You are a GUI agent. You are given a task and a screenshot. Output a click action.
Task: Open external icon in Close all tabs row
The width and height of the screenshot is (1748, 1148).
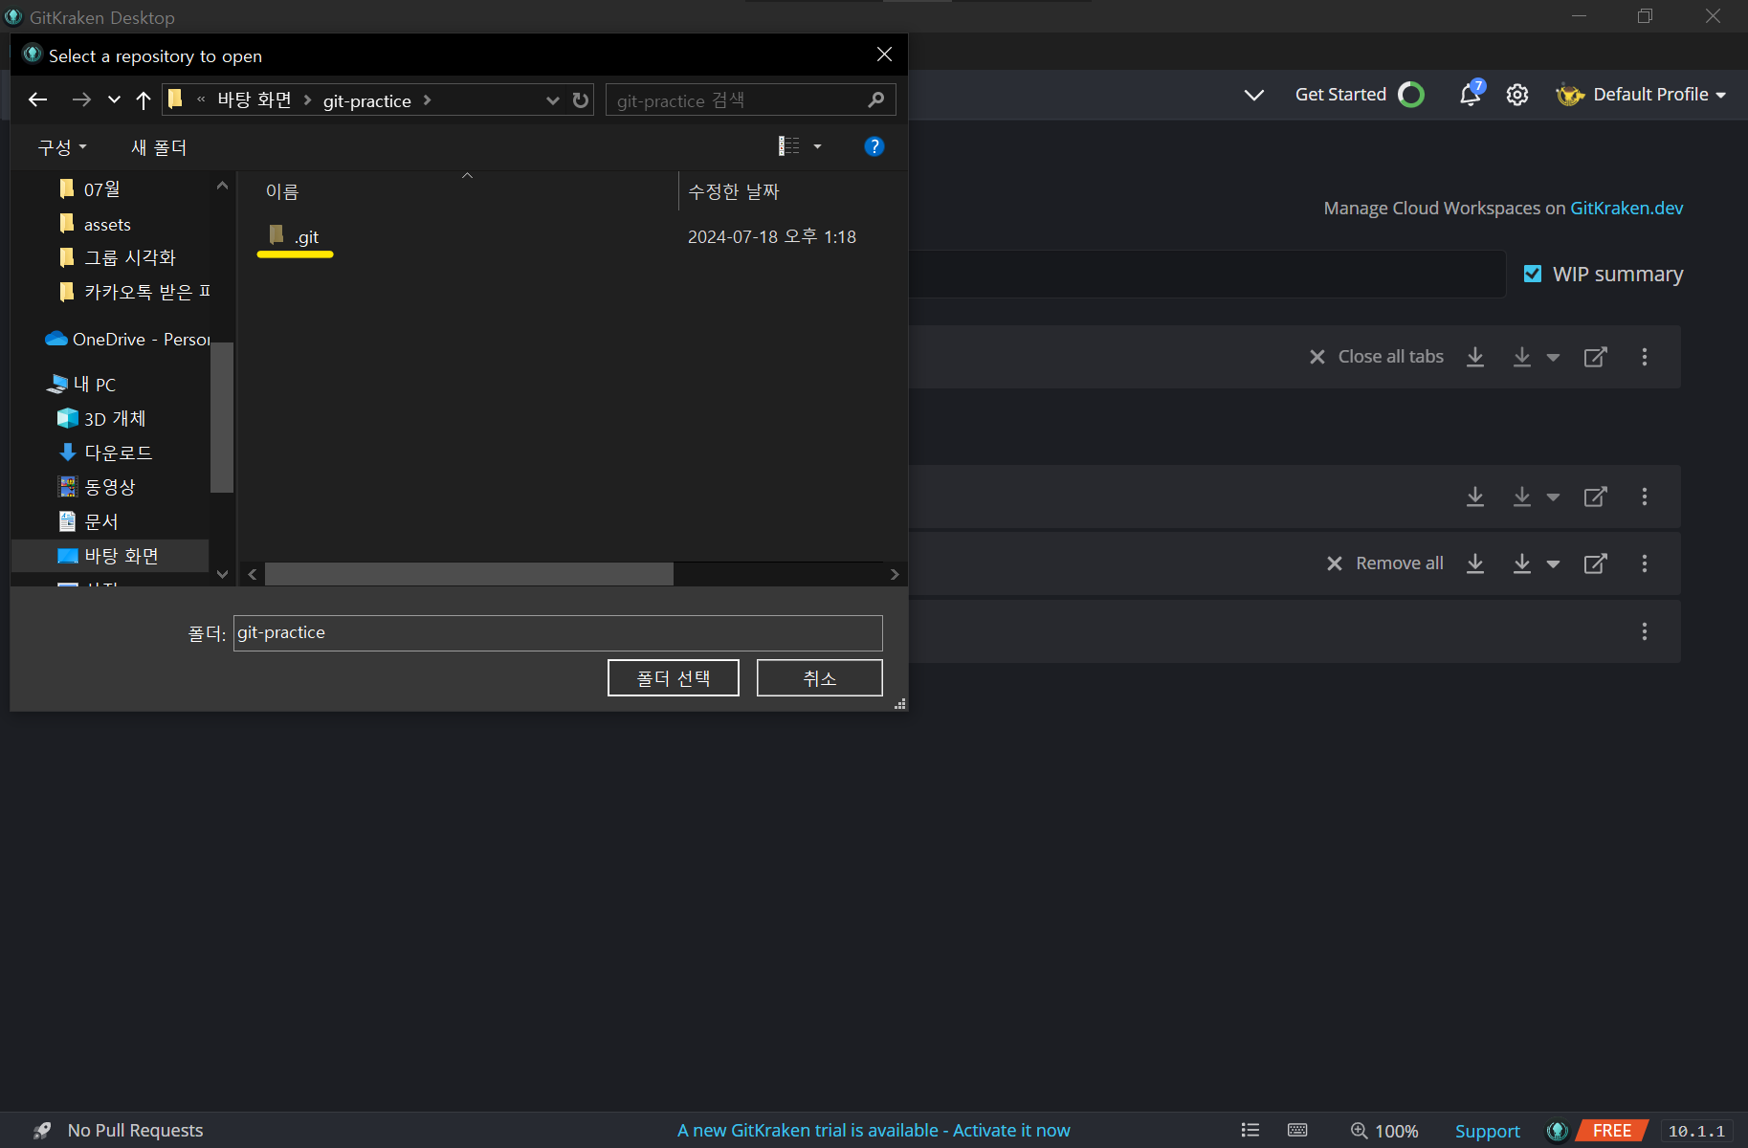click(1595, 357)
